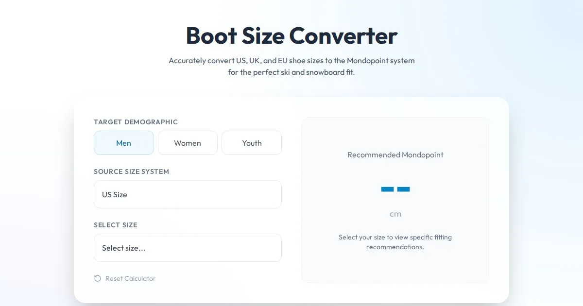
Task: Choose the Youth demographic option
Action: tap(252, 143)
